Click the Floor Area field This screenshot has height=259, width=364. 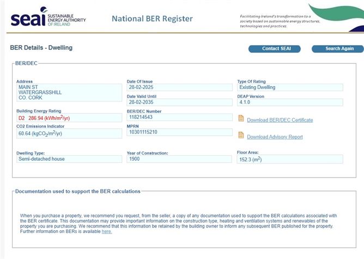pos(290,160)
